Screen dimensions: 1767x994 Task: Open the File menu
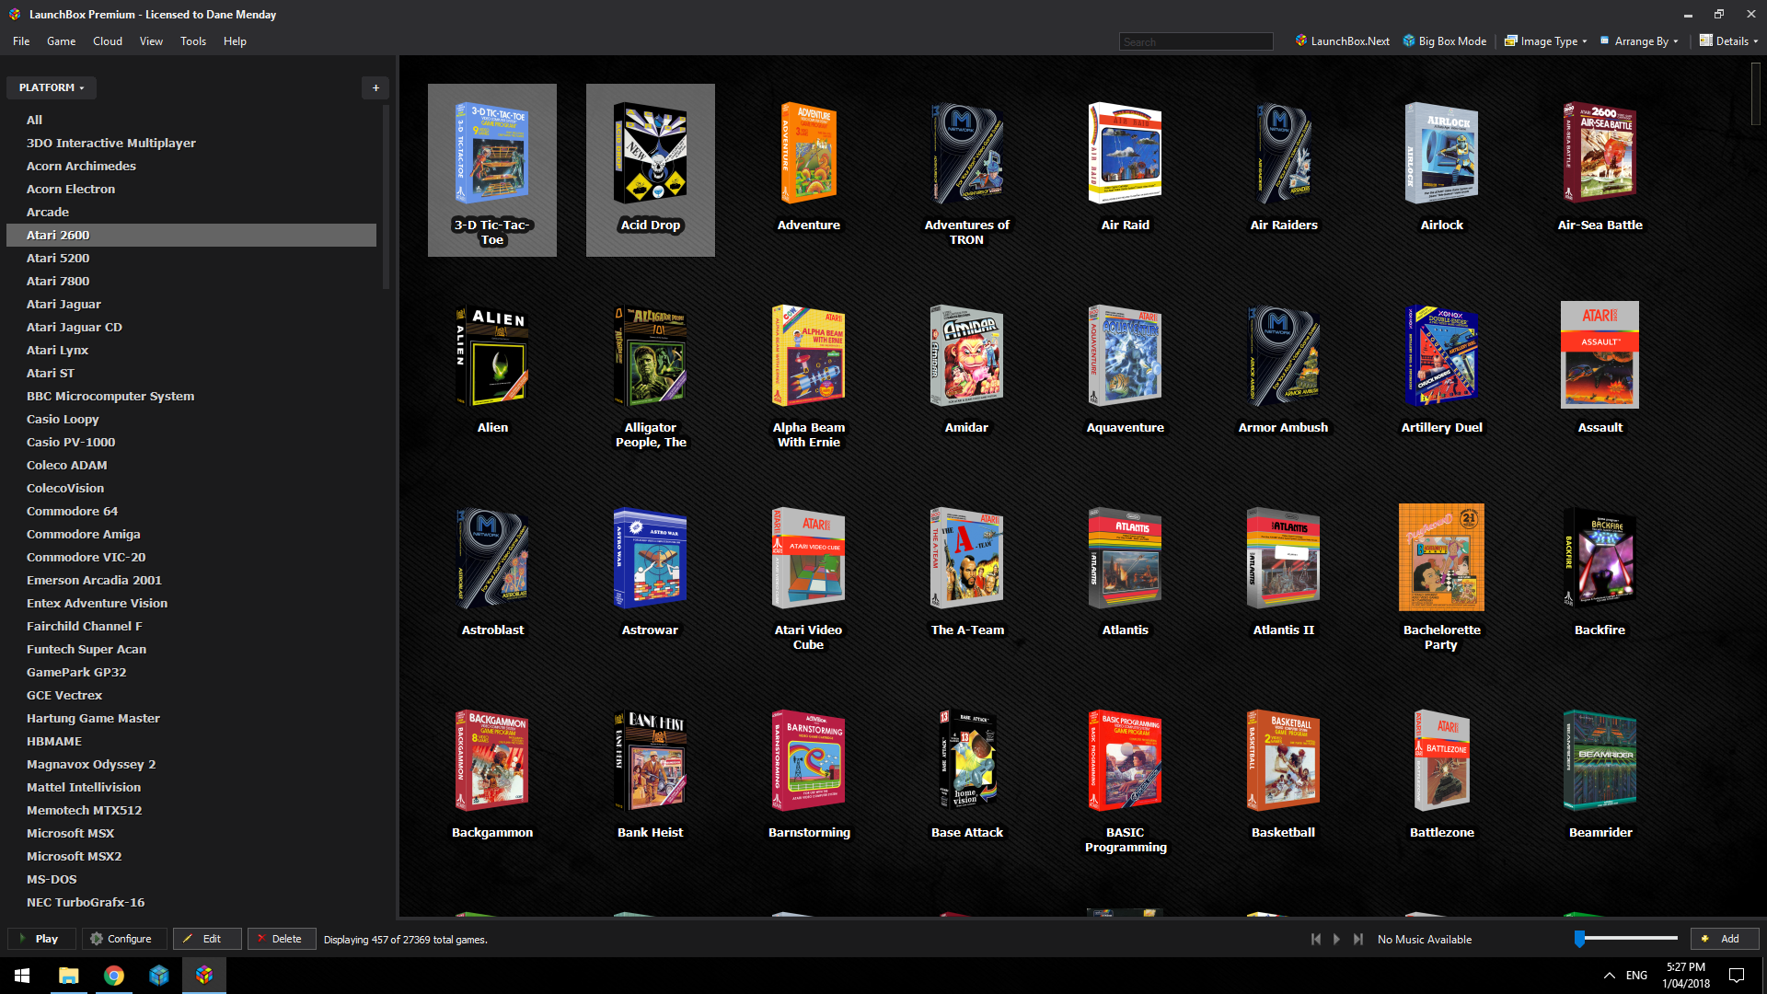21,41
